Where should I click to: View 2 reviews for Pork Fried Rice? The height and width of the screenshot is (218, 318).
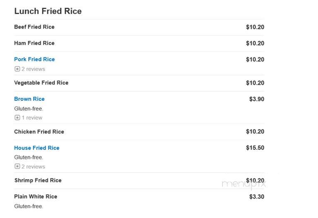(x=33, y=69)
